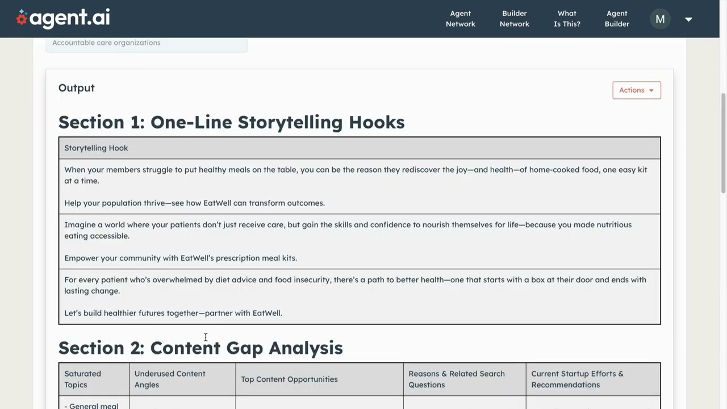Image resolution: width=727 pixels, height=409 pixels.
Task: Click Reasons & Related Search Questions header
Action: coord(465,379)
